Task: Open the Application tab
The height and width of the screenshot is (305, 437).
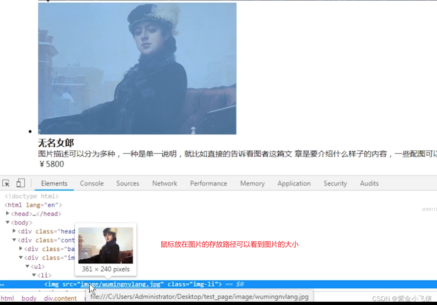Action: click(x=294, y=184)
